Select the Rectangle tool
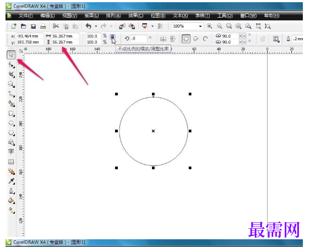310x247 pixels. 11,114
